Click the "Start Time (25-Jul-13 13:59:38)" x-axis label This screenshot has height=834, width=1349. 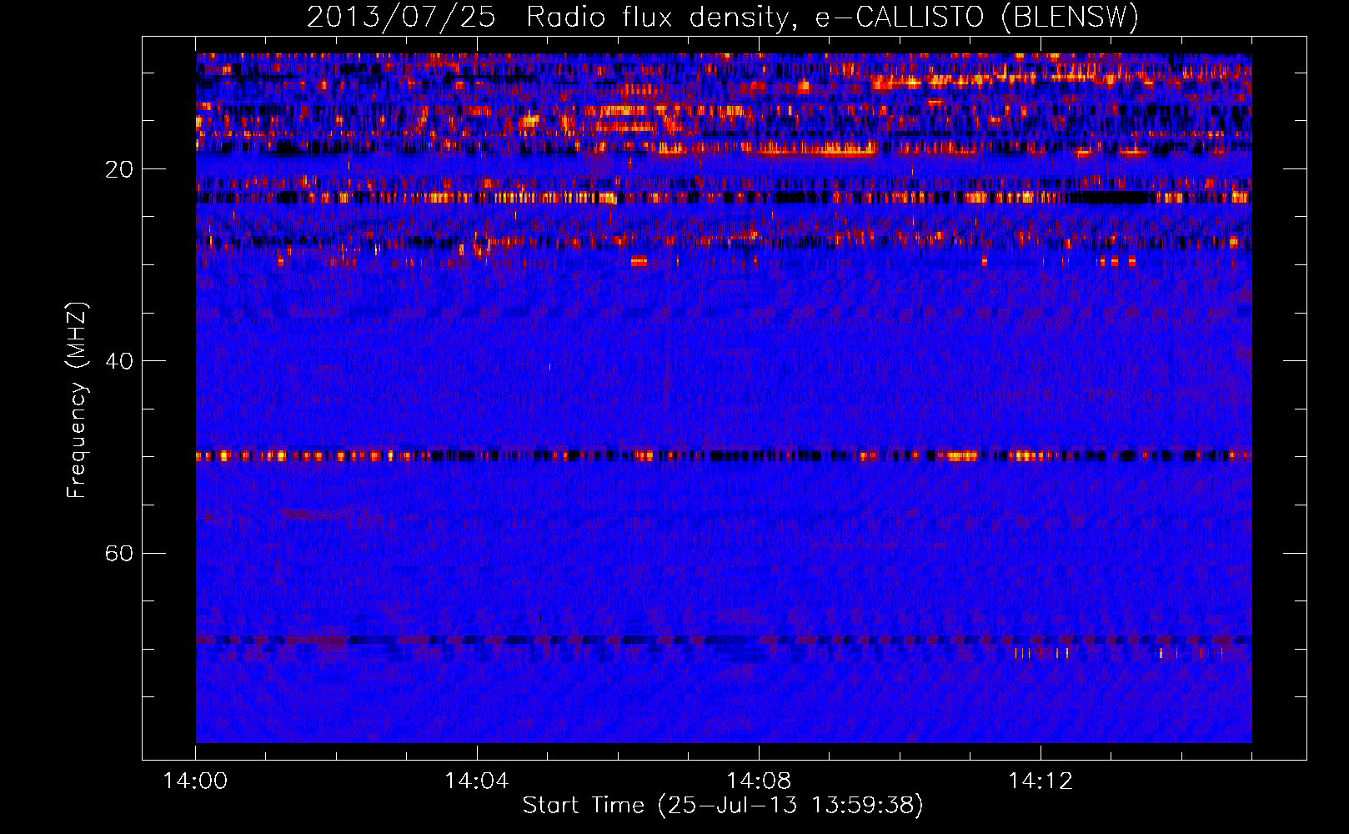click(723, 806)
